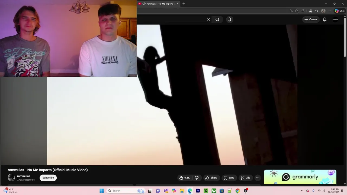Save the video to a playlist
This screenshot has width=347, height=195.
pos(229,178)
